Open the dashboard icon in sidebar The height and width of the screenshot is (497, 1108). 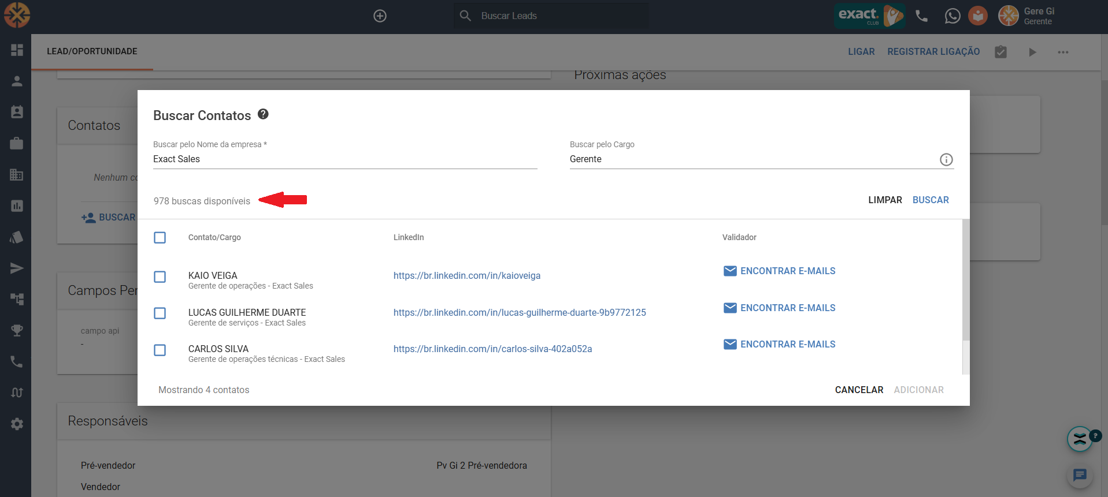[x=17, y=50]
